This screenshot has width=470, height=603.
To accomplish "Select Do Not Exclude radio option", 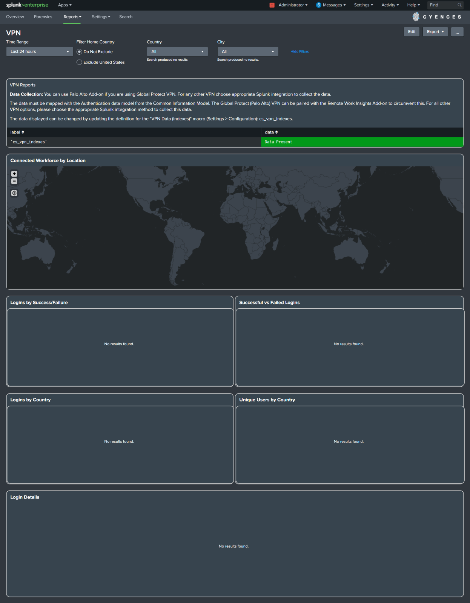I will pyautogui.click(x=79, y=52).
